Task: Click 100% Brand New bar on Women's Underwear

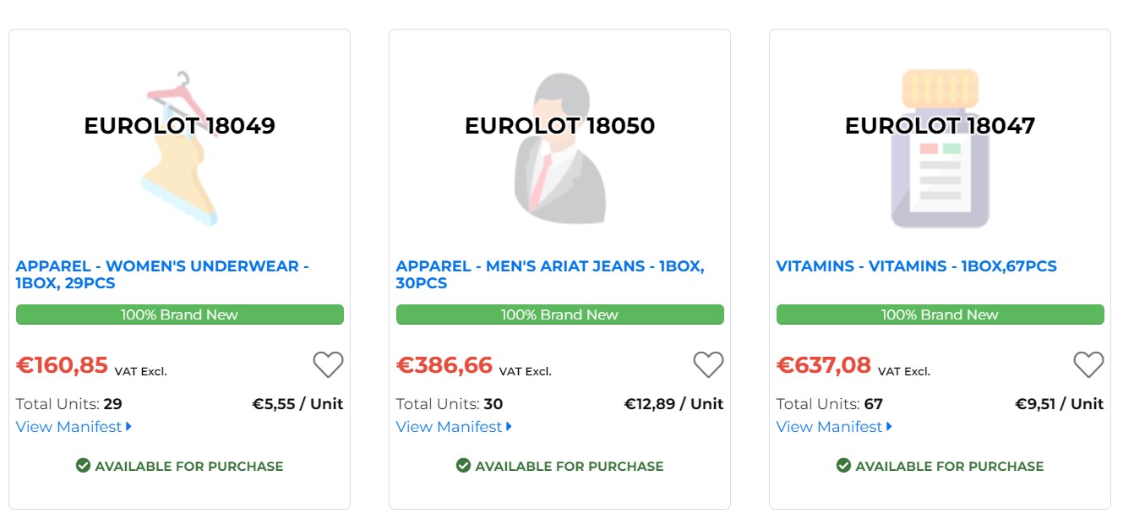Action: [179, 314]
